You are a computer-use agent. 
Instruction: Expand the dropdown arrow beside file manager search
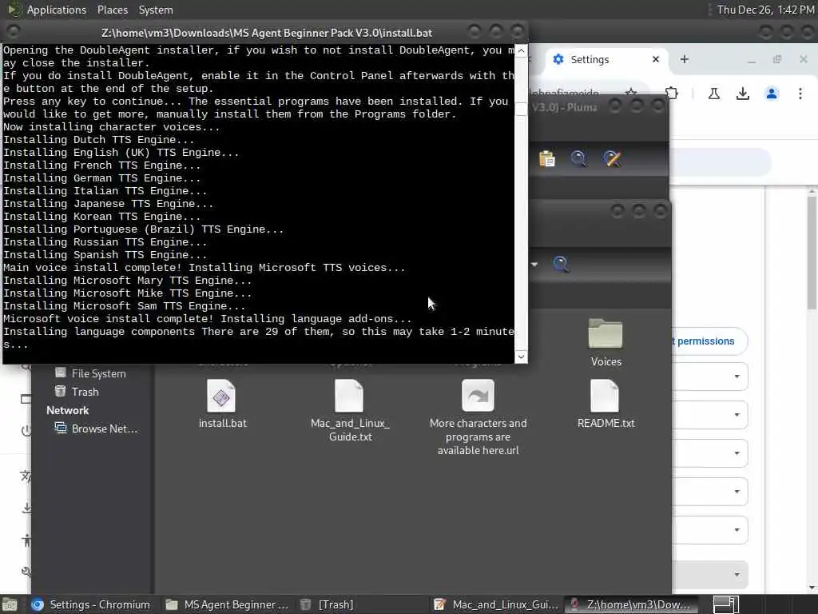pyautogui.click(x=534, y=265)
